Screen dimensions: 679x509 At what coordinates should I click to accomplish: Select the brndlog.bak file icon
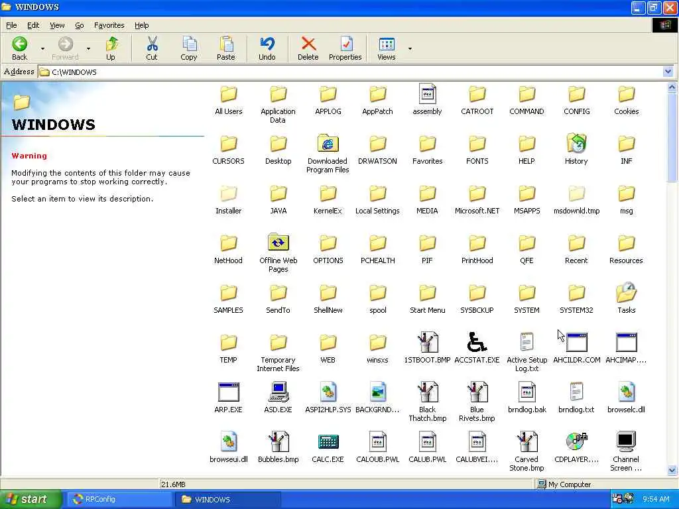[527, 392]
